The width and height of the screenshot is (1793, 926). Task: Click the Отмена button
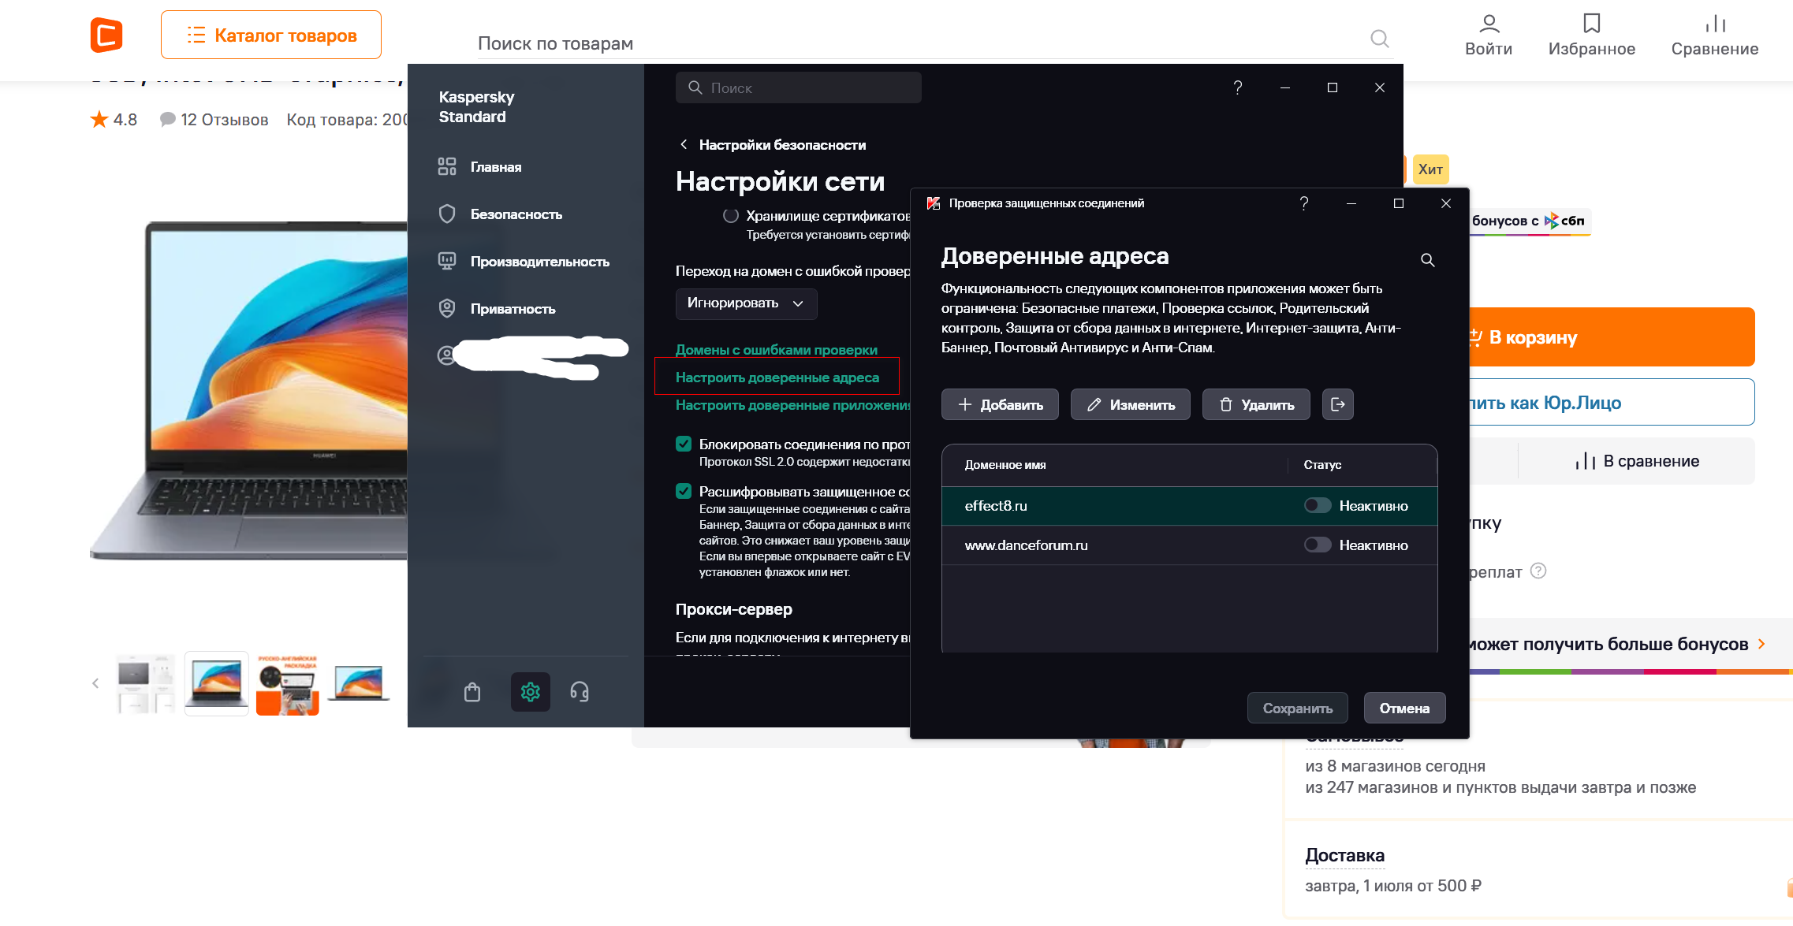tap(1404, 708)
